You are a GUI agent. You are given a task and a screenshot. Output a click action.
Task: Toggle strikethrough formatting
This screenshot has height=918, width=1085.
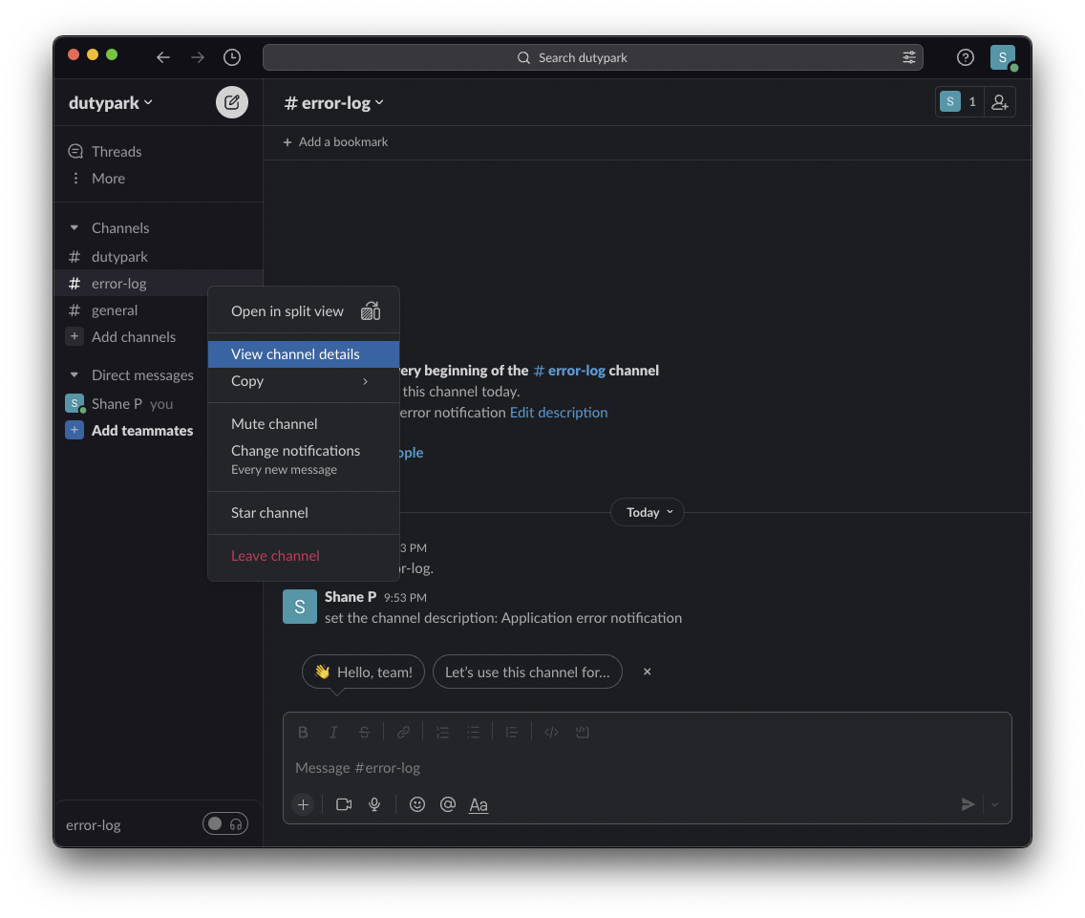point(364,733)
